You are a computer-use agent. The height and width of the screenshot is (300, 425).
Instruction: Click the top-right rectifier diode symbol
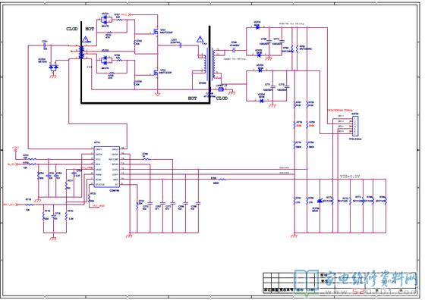click(x=257, y=27)
